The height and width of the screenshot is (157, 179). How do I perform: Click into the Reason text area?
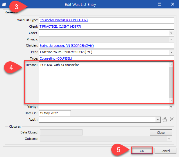(x=104, y=83)
